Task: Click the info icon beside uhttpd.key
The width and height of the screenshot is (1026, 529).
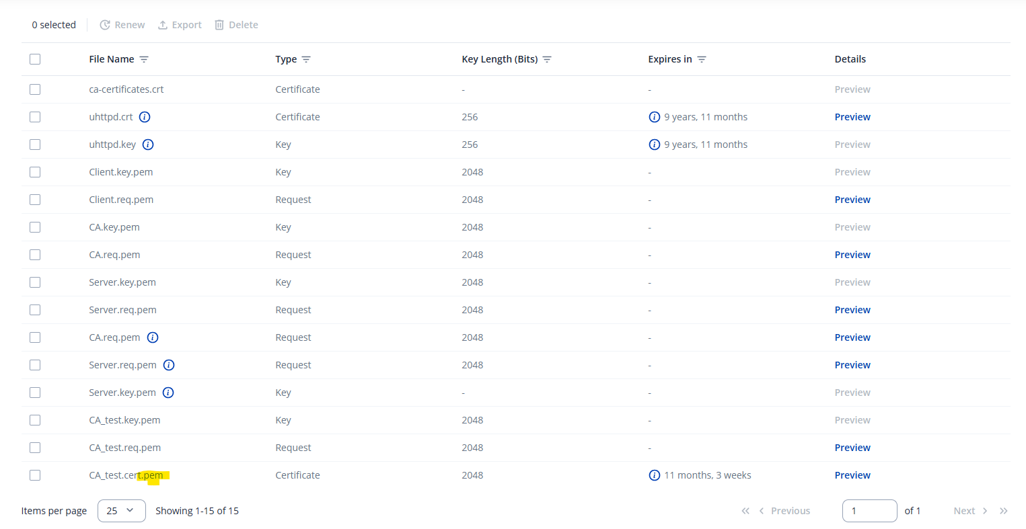Action: [148, 145]
